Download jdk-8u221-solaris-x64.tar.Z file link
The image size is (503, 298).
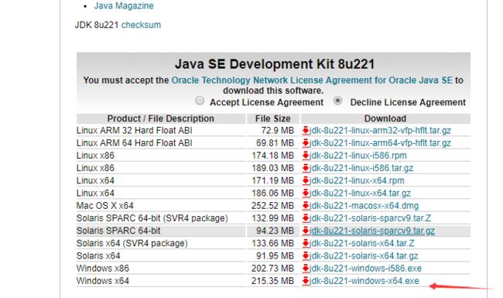coord(362,243)
